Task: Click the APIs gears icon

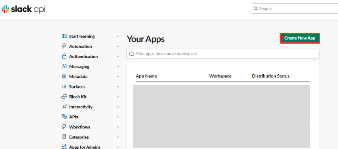Action: [64, 117]
